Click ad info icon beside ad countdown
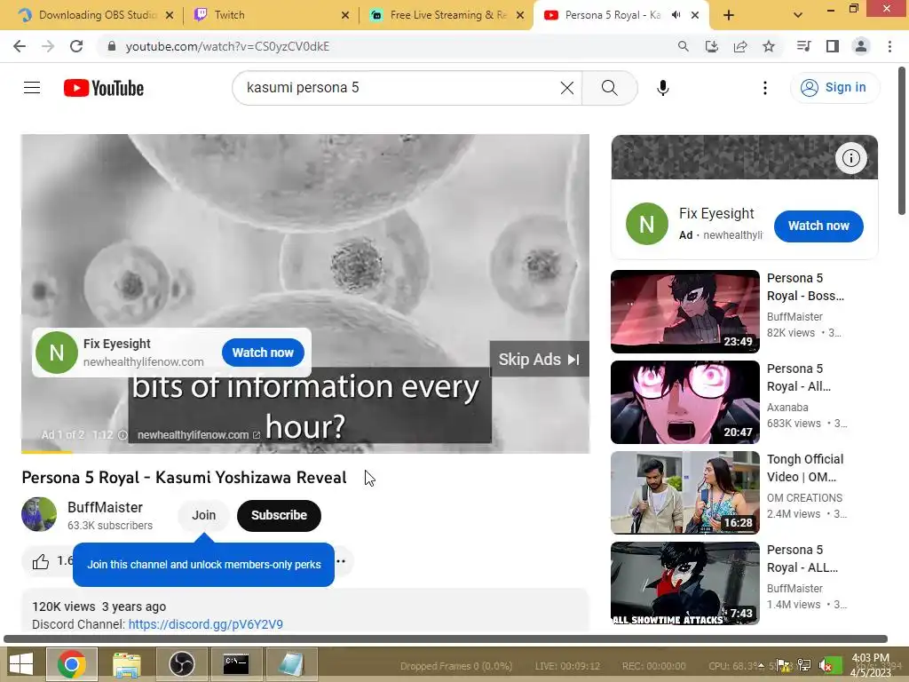 coord(123,435)
